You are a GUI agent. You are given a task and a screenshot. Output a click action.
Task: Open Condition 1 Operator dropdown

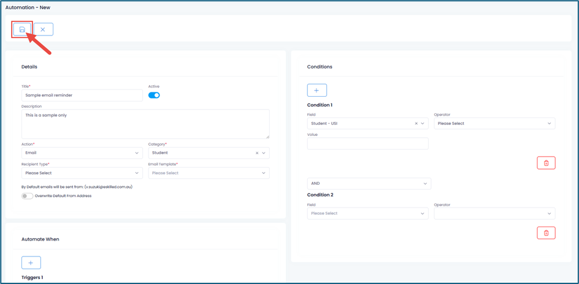point(494,124)
